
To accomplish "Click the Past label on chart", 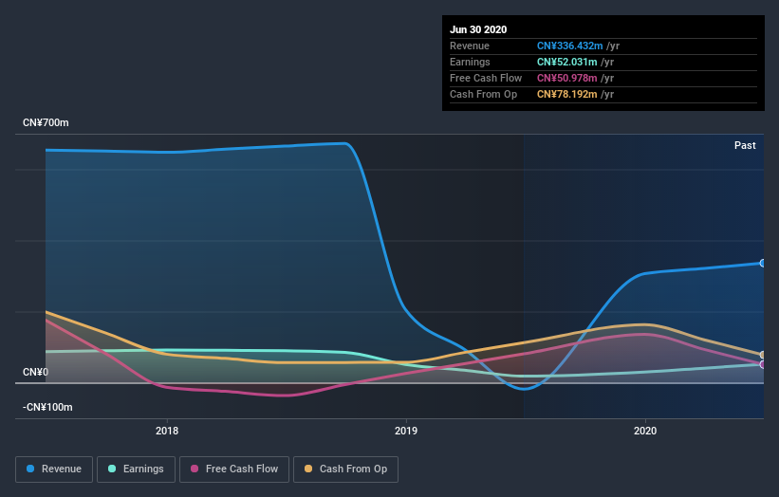I will click(745, 145).
